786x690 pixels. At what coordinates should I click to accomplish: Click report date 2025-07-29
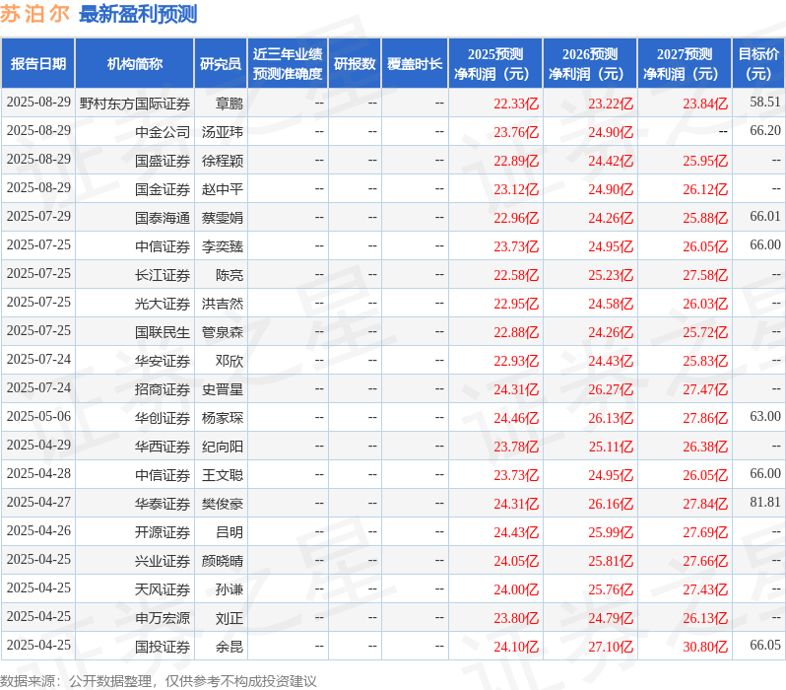coord(38,216)
